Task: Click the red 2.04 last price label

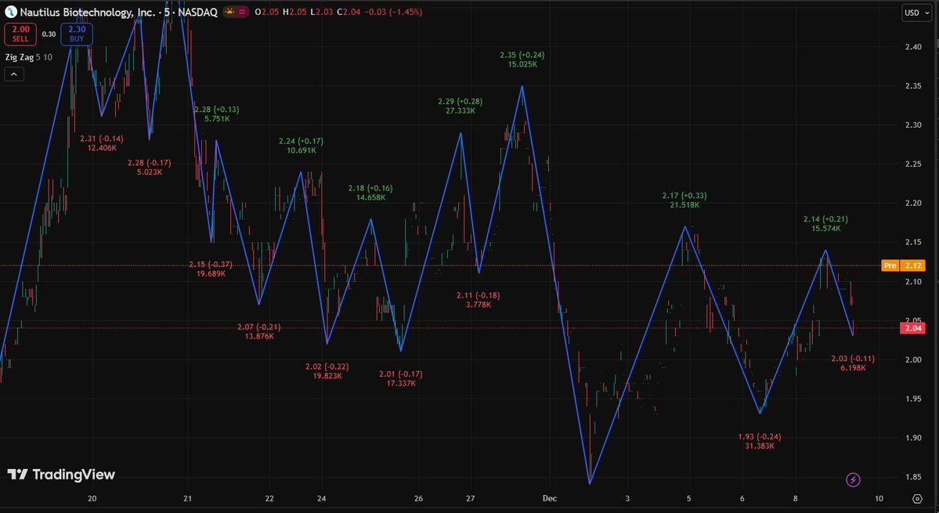Action: point(912,328)
